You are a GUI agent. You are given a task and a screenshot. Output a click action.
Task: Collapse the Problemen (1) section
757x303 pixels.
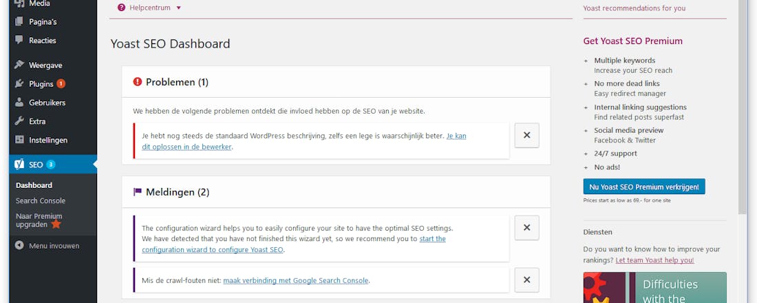pyautogui.click(x=336, y=82)
